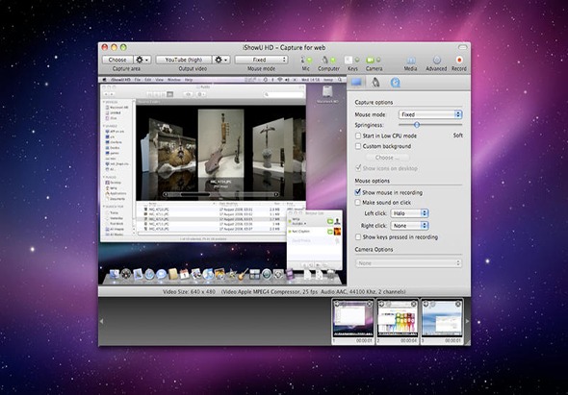The height and width of the screenshot is (395, 568).
Task: Open Mouse mode dropdown in Capture options
Action: [x=430, y=114]
